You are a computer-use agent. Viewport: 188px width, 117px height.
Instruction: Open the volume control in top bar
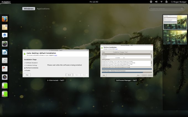tap(156, 2)
